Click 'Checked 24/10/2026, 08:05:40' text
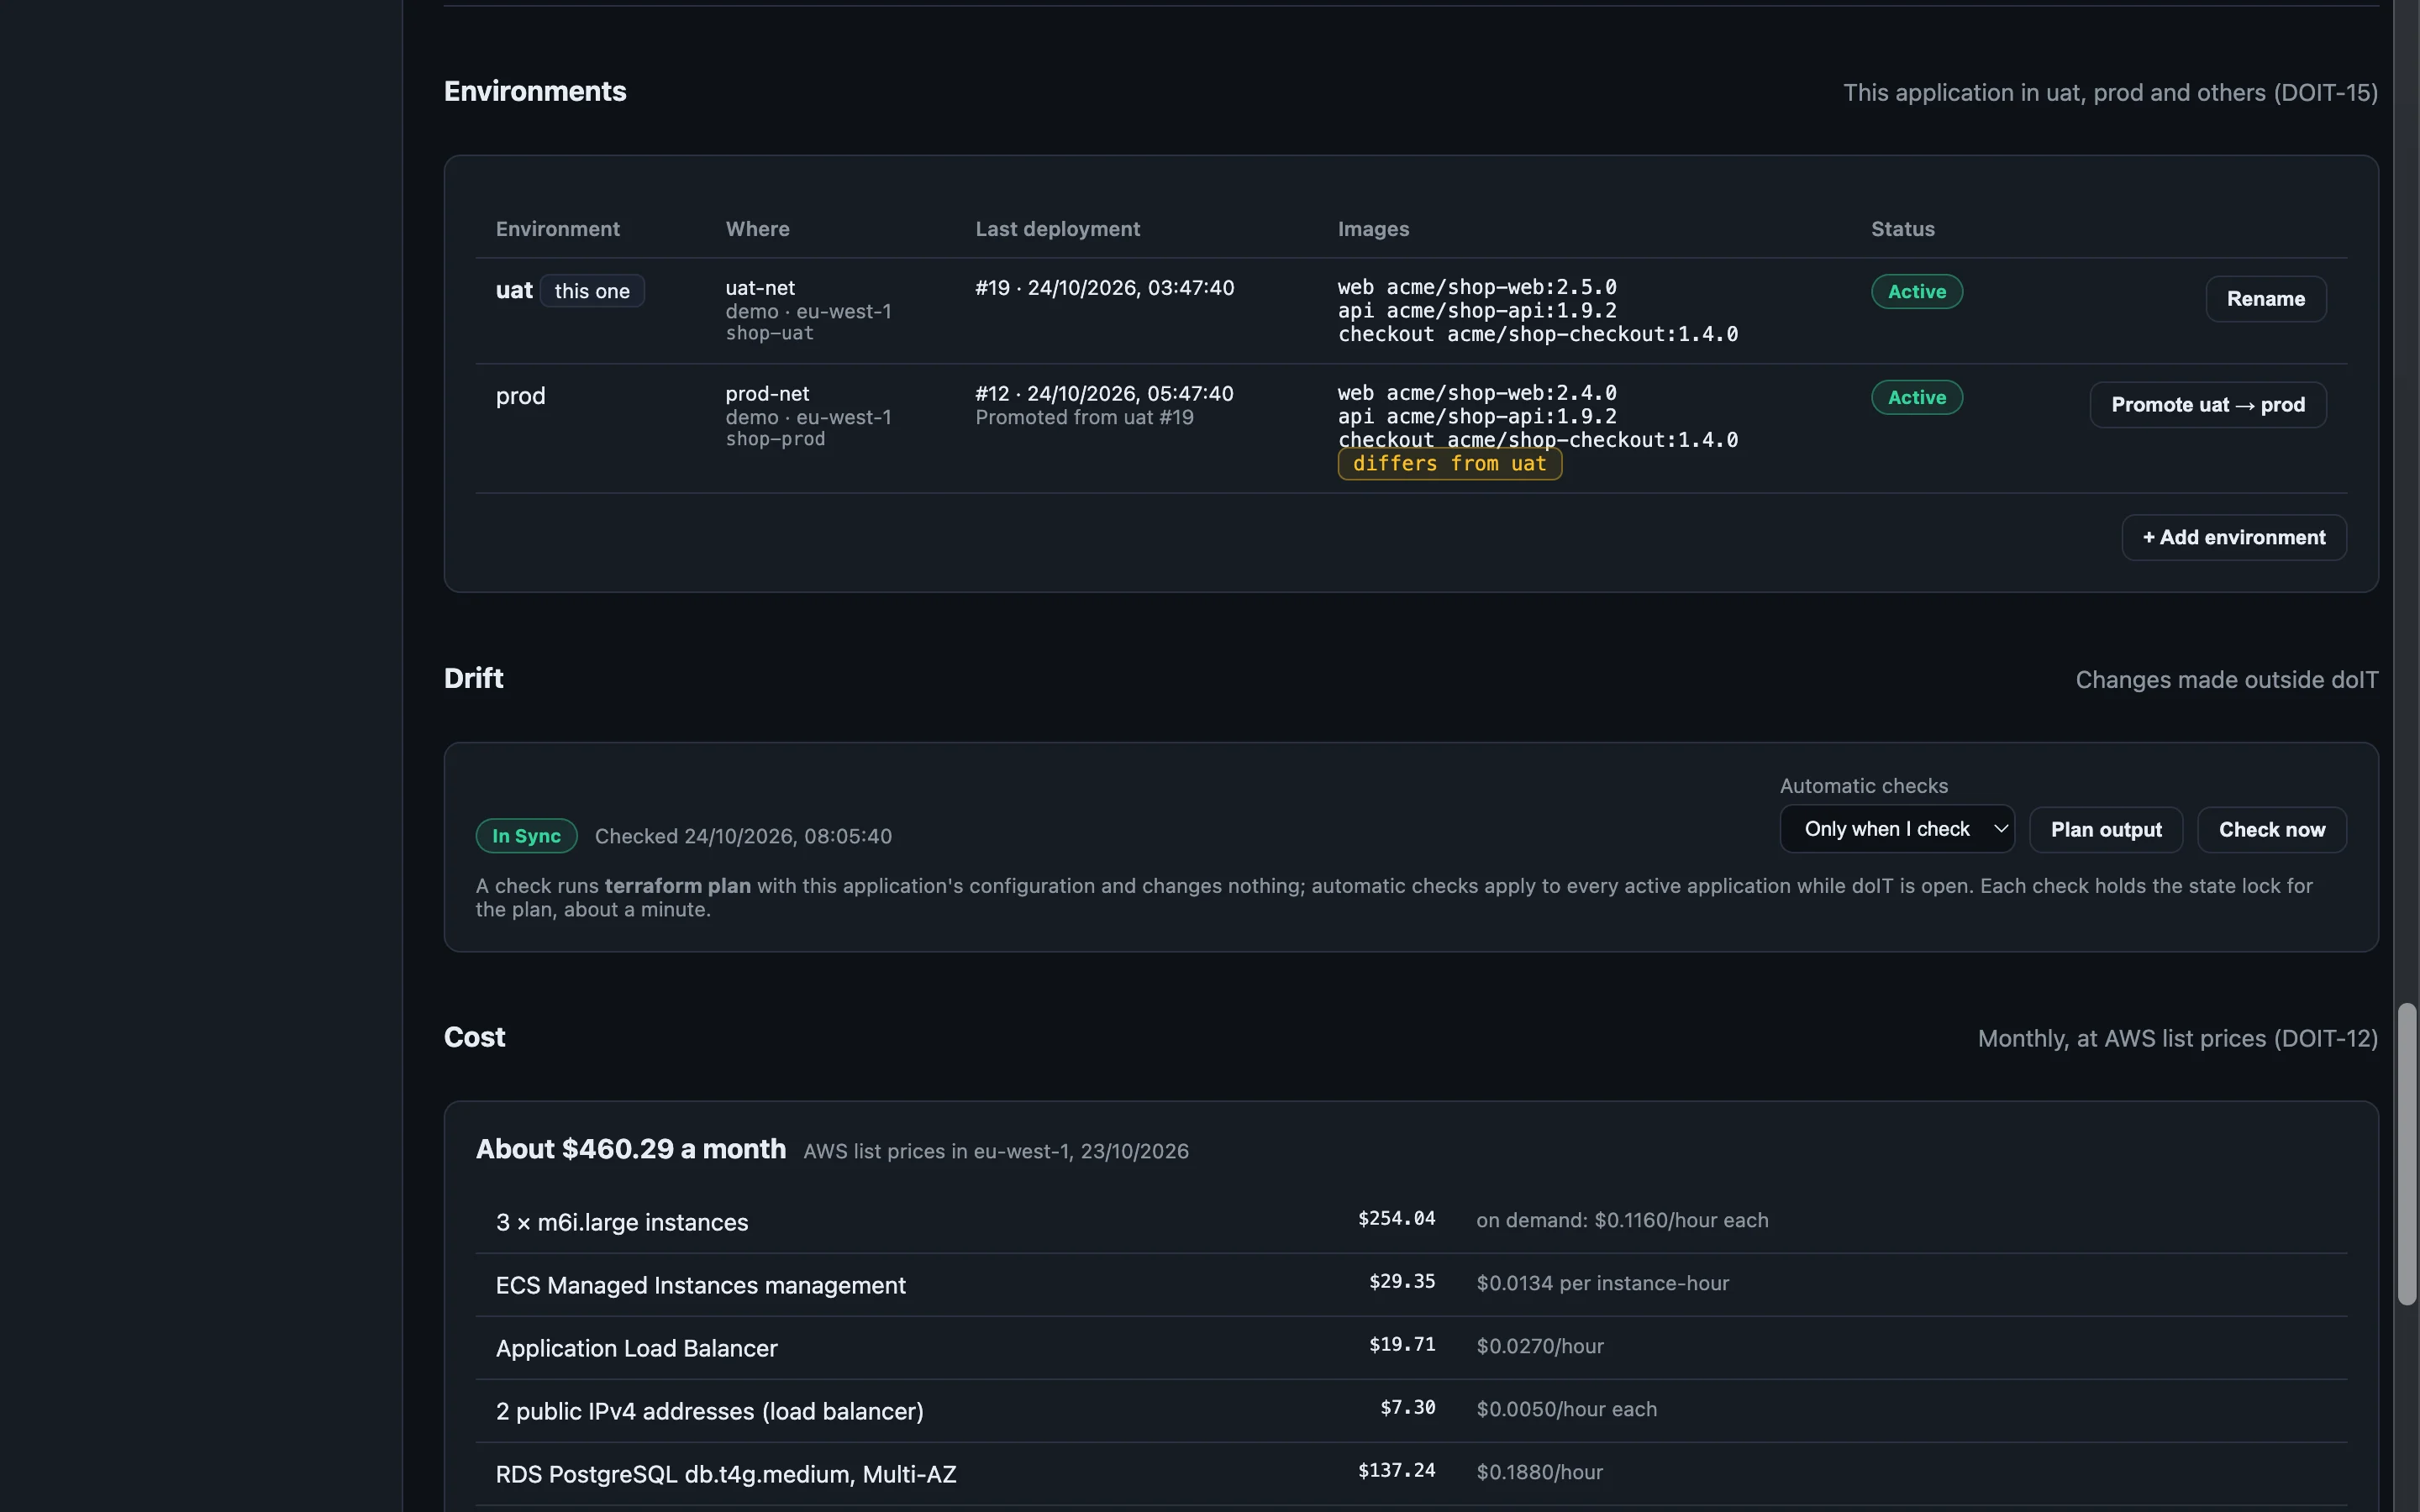The width and height of the screenshot is (2420, 1512). [743, 837]
